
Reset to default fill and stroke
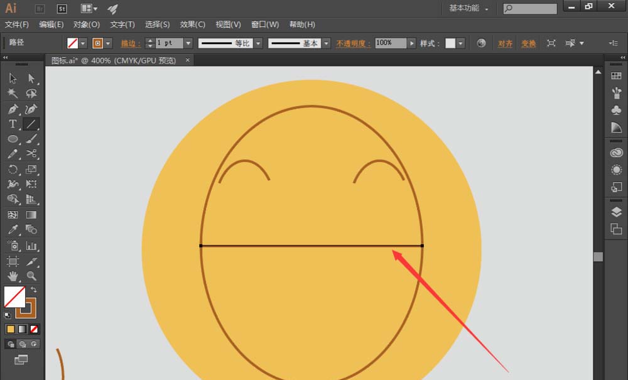click(x=7, y=315)
